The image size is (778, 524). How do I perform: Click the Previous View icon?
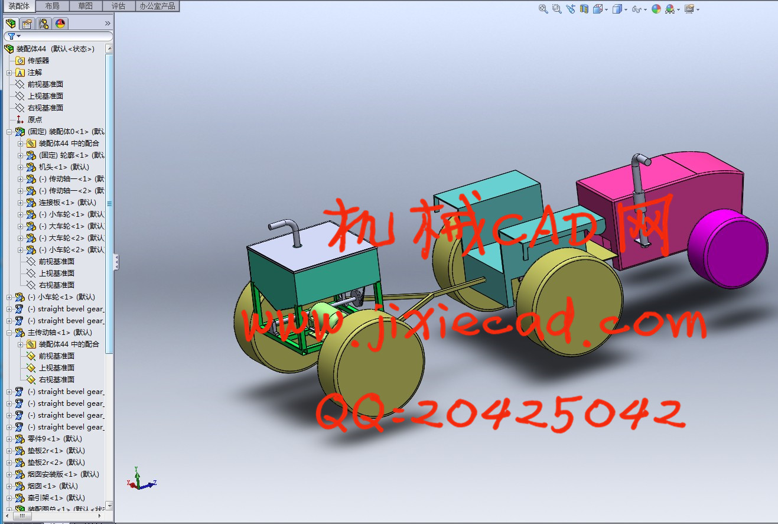[x=570, y=9]
